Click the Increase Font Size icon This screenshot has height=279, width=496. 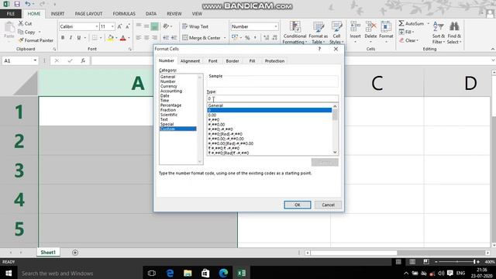pyautogui.click(x=119, y=26)
